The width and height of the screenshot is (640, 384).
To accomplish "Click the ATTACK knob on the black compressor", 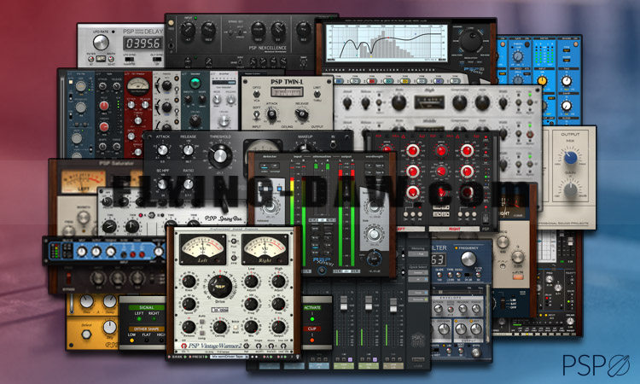I will (163, 150).
